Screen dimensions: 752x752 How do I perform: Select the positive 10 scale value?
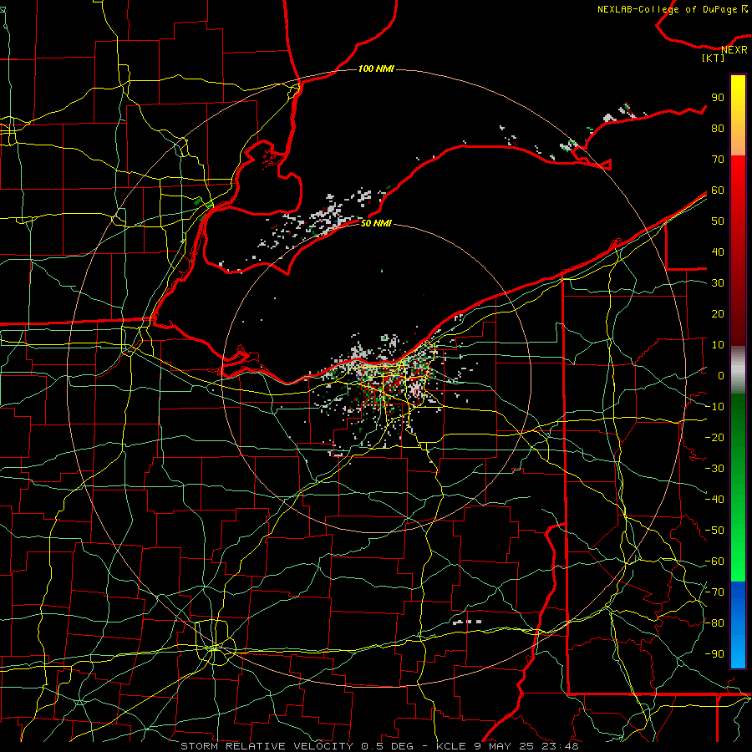718,345
